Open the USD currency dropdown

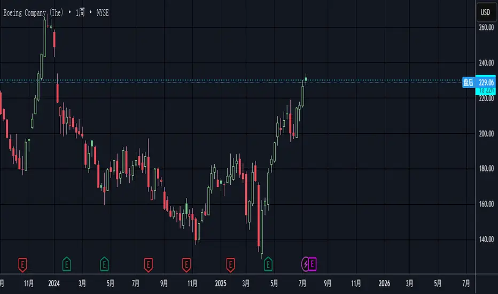(x=485, y=12)
